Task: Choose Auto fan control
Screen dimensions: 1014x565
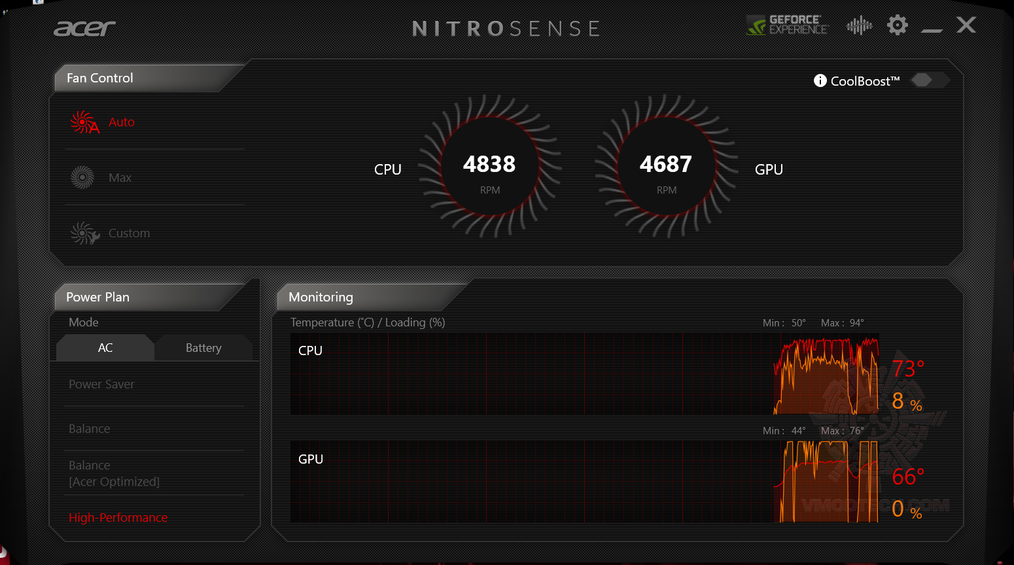Action: [122, 122]
